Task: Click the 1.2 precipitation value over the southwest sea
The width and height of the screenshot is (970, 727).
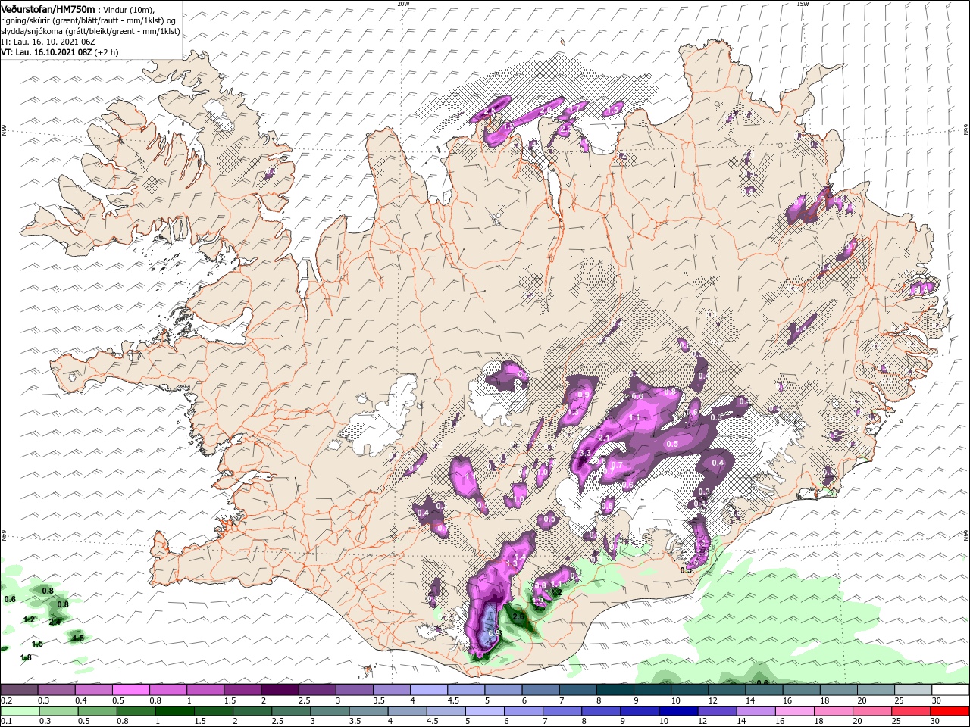Action: tap(29, 619)
